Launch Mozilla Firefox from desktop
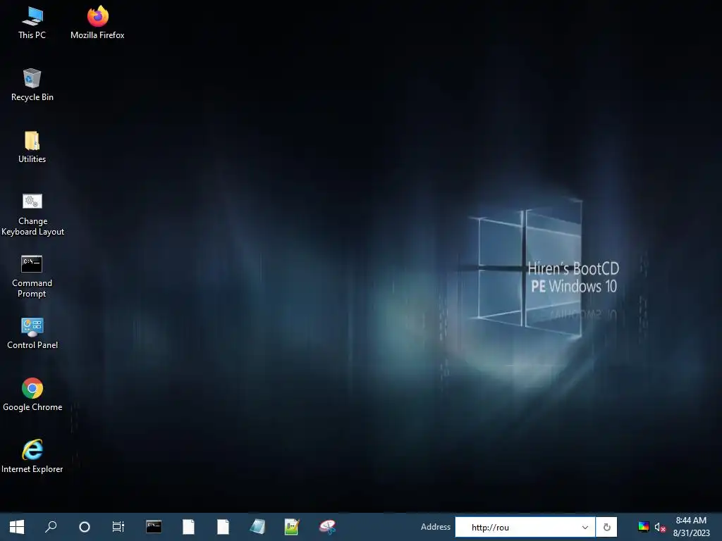 97,23
